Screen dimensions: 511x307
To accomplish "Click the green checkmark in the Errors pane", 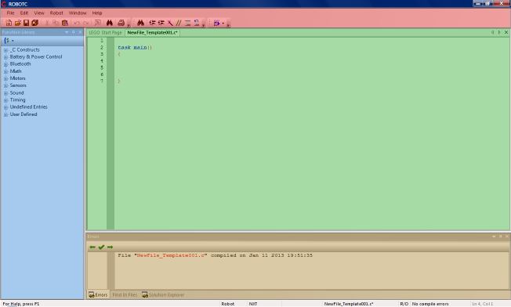I will (x=101, y=247).
